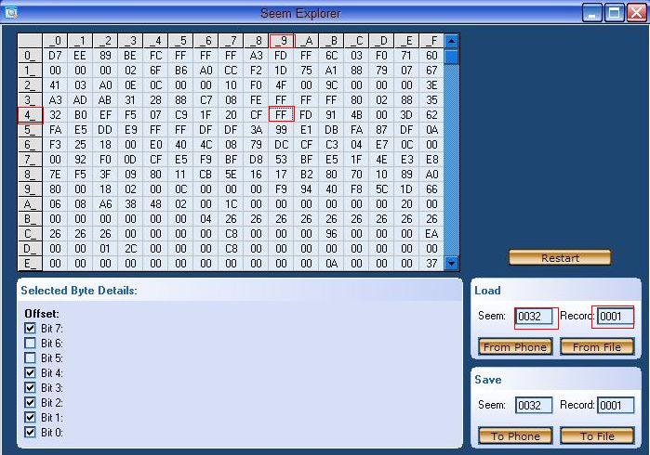Load seem From File
Viewport: 650px width, 455px height.
(597, 347)
